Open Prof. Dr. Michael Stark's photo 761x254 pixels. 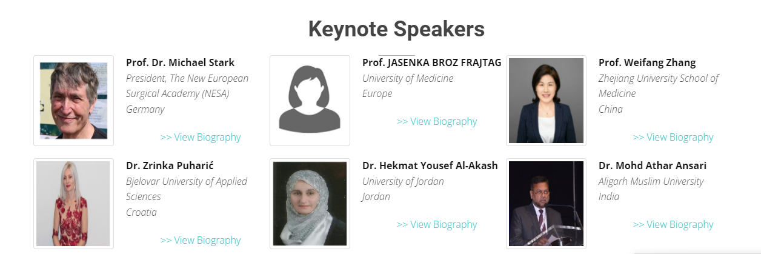click(73, 101)
